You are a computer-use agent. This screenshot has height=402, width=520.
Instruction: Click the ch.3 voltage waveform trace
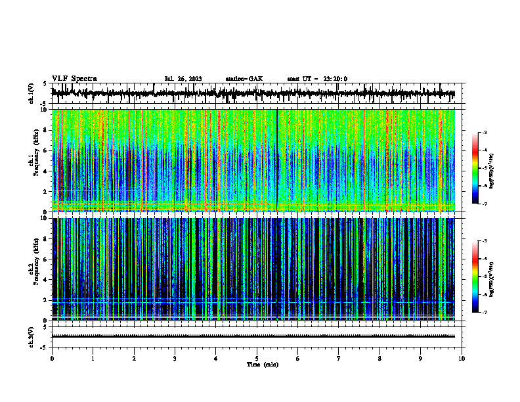pyautogui.click(x=253, y=336)
